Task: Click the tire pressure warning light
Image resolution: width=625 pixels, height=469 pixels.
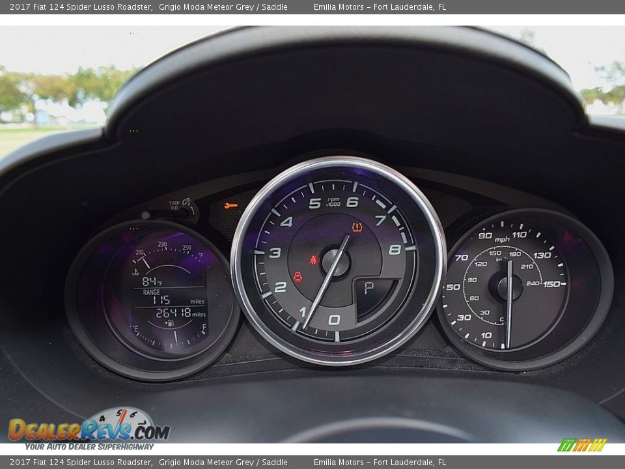Action: [357, 228]
